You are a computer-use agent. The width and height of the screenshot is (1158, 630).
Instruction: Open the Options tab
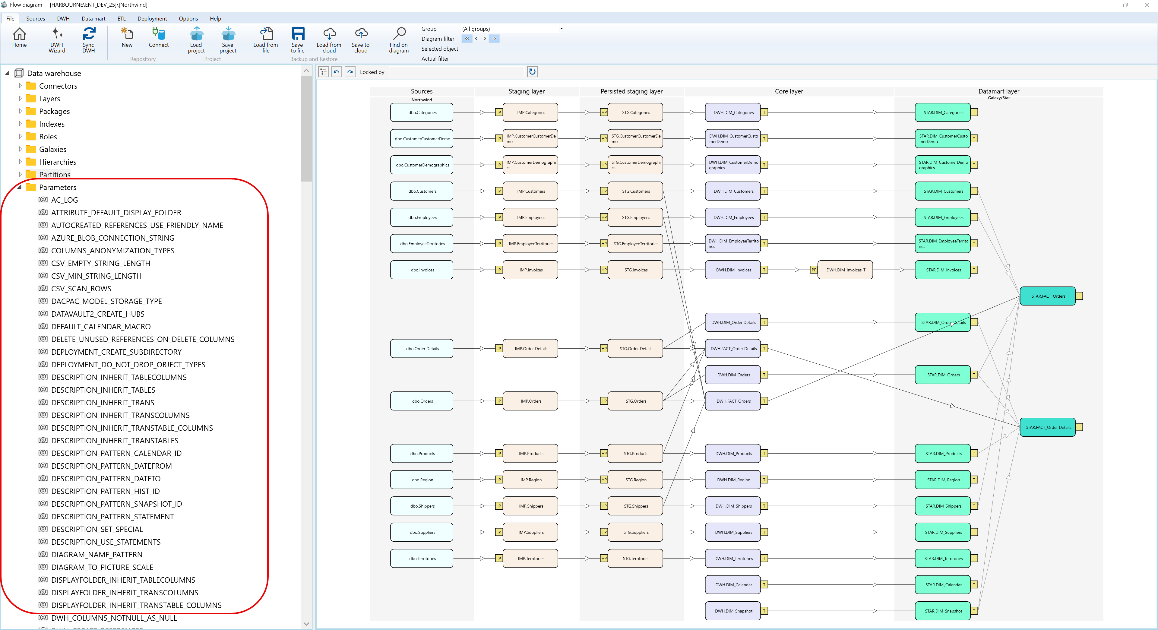[188, 18]
